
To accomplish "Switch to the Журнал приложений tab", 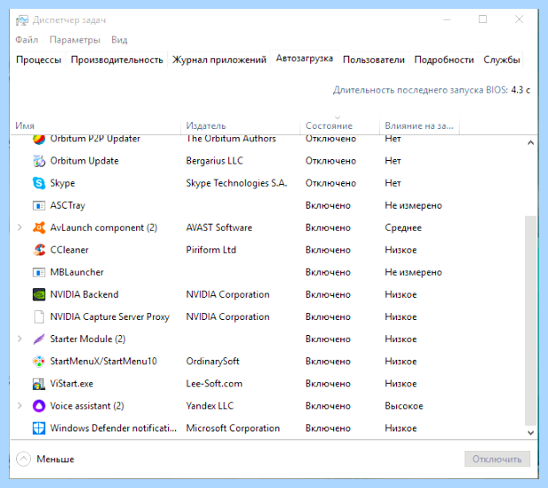I will (x=219, y=60).
